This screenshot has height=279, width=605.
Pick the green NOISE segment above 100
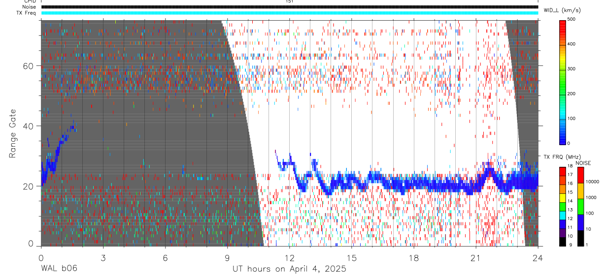pyautogui.click(x=580, y=206)
